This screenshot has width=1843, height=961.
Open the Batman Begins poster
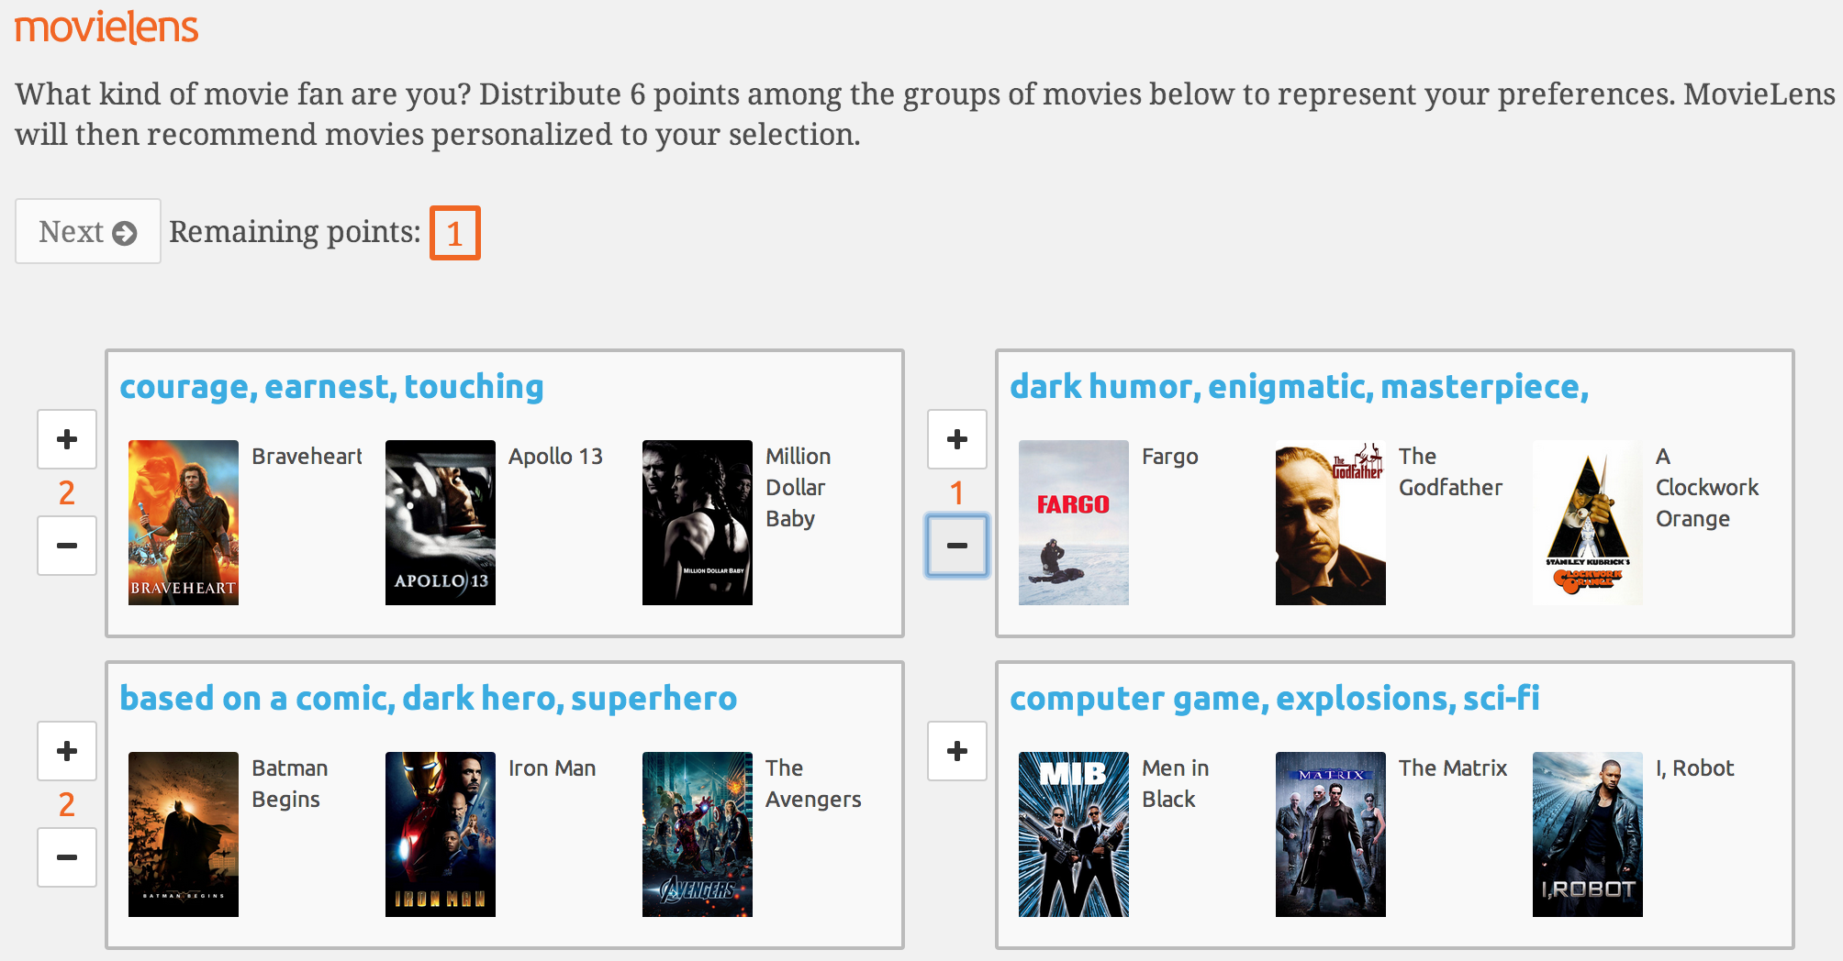184,834
